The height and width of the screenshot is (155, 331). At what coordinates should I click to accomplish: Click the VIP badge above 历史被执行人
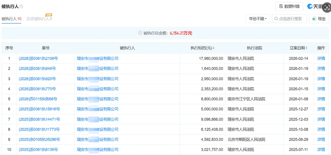[x=49, y=15]
